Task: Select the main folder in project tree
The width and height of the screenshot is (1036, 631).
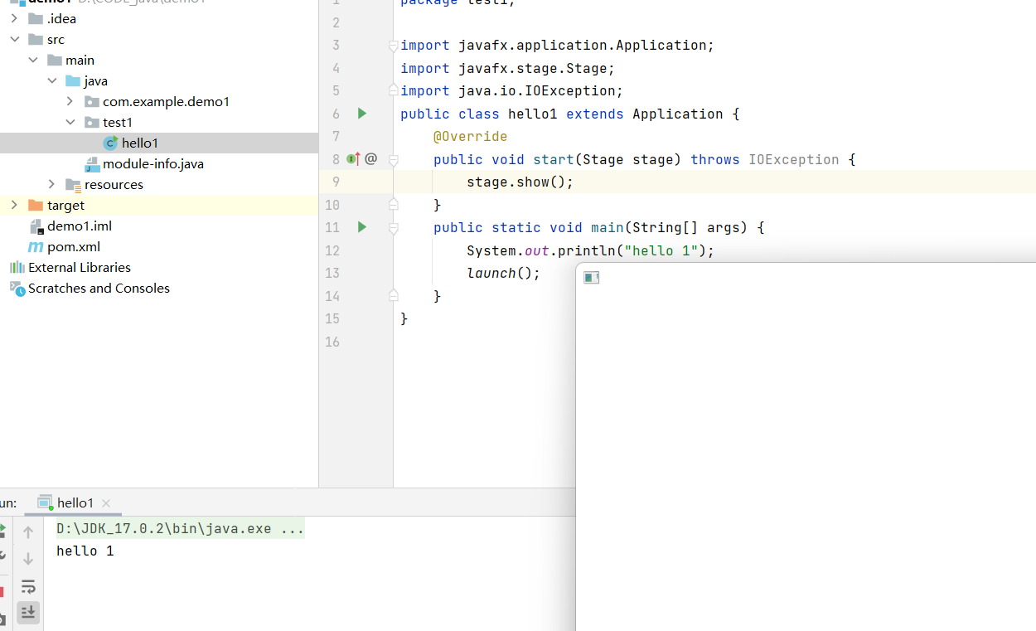Action: 159,60
